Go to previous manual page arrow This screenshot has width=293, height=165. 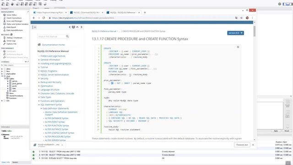pos(70,27)
